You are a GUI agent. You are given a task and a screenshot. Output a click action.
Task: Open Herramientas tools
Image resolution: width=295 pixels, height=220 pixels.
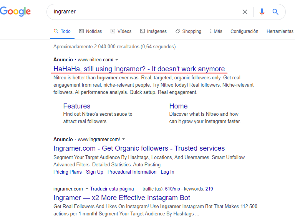(x=280, y=31)
